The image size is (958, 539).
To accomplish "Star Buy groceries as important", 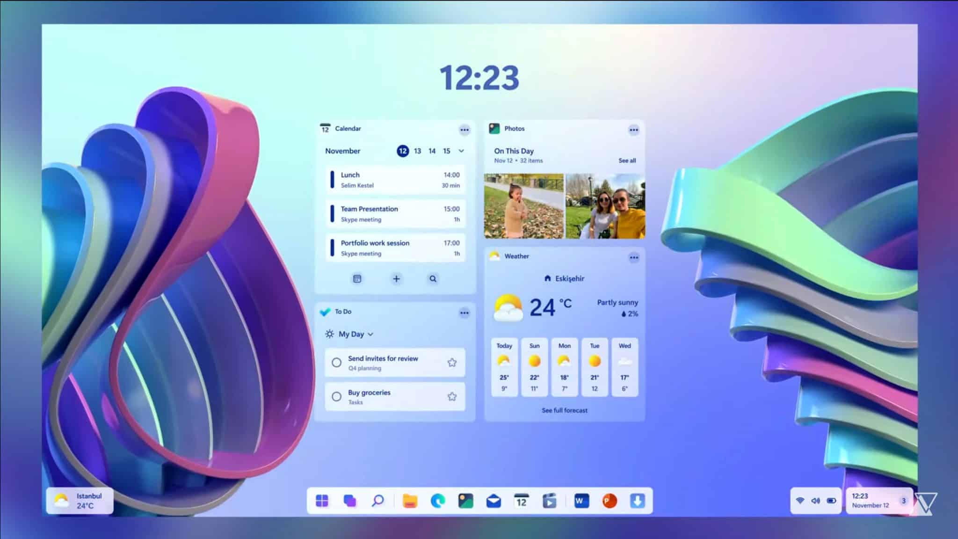I will click(451, 396).
